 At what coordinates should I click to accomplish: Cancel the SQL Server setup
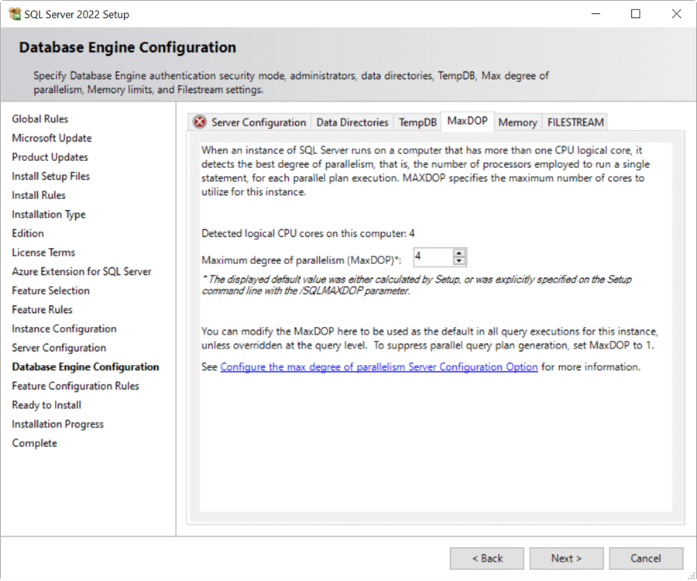pyautogui.click(x=646, y=558)
